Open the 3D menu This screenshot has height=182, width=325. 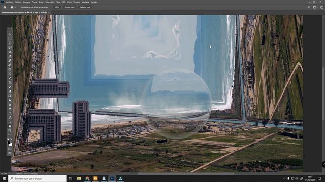click(x=63, y=2)
